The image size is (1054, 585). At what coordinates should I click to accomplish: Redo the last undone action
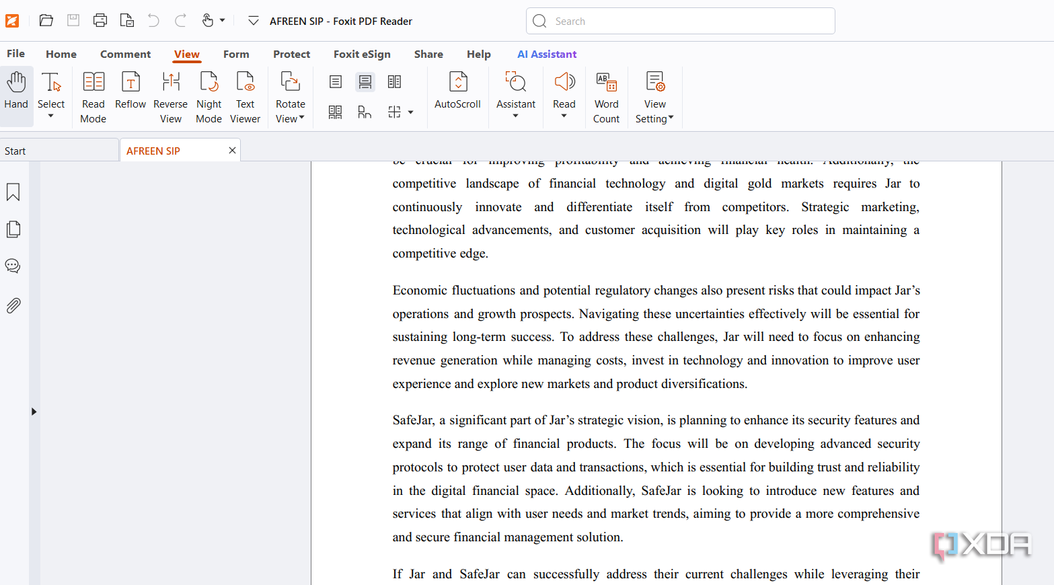pyautogui.click(x=180, y=21)
